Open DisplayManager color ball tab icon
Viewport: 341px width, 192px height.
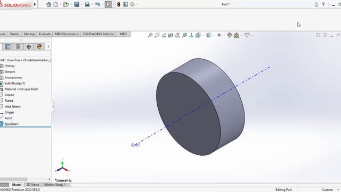click(x=39, y=46)
